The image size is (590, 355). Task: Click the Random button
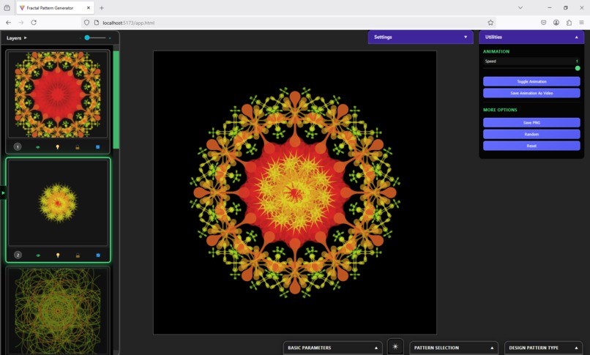pos(531,134)
